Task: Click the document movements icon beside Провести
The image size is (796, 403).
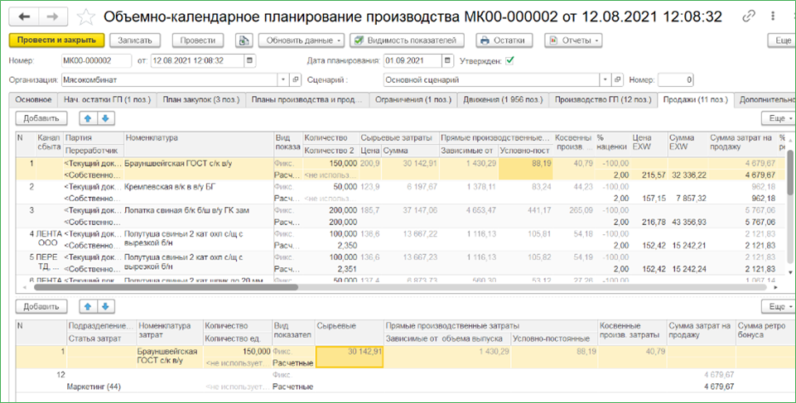Action: 244,41
